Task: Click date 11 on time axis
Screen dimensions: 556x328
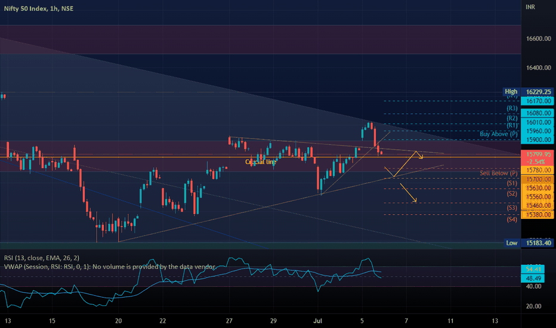Action: pyautogui.click(x=450, y=321)
